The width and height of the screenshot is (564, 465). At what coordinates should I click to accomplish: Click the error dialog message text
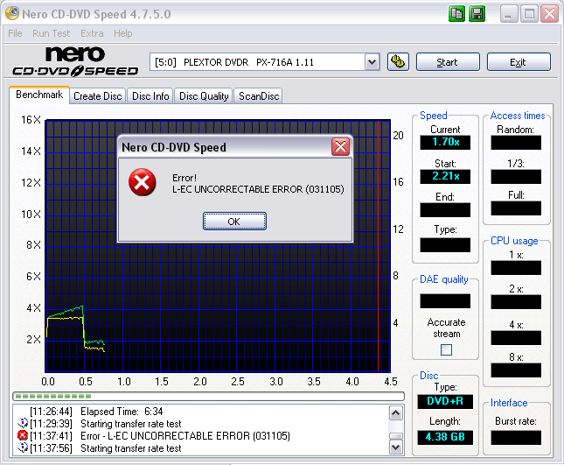click(x=258, y=183)
